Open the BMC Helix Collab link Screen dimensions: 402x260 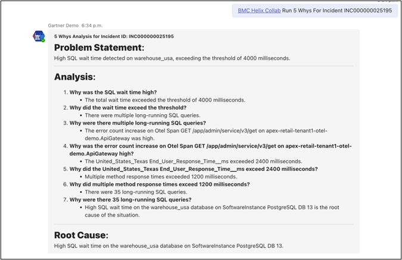pyautogui.click(x=259, y=11)
